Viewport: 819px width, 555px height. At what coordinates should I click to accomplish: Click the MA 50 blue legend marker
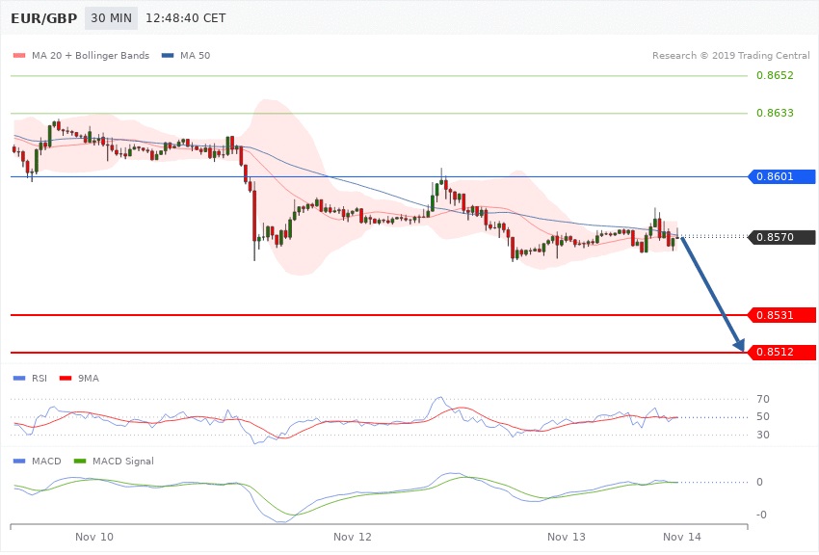click(168, 56)
